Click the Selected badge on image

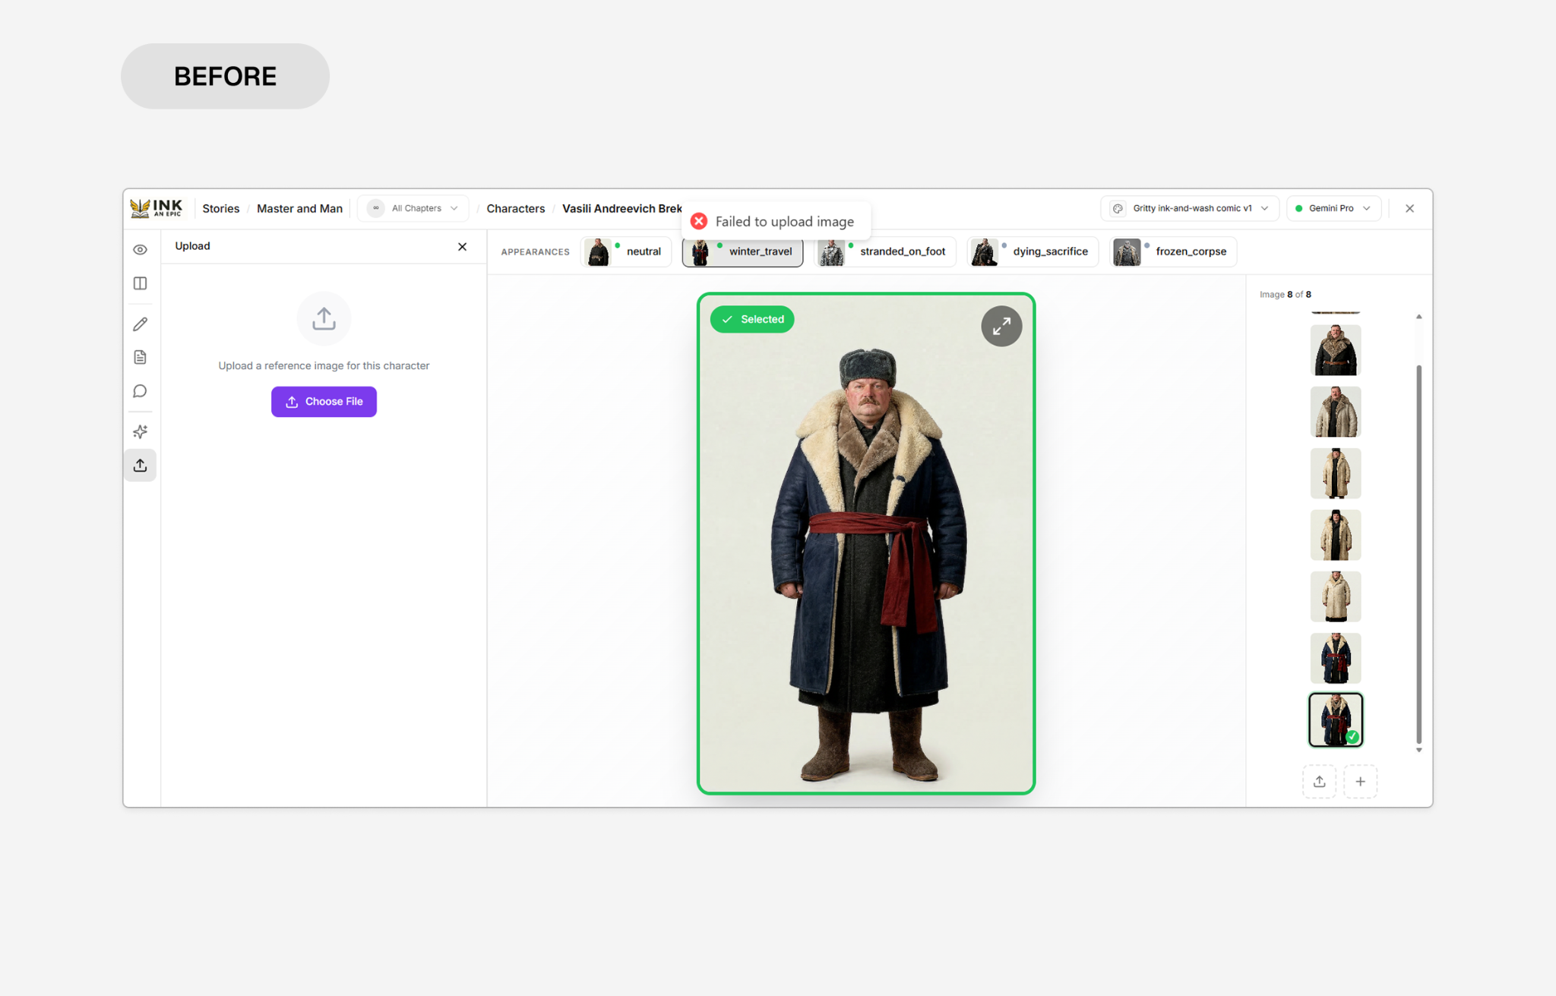[x=752, y=319]
